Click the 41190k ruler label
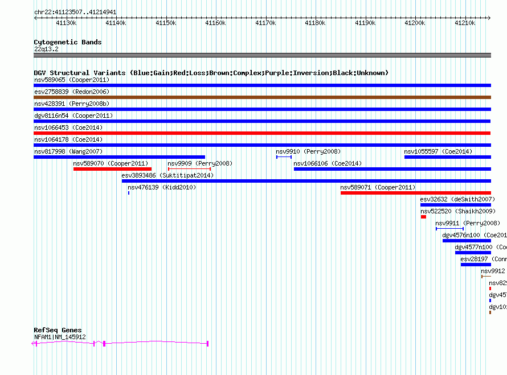The width and height of the screenshot is (507, 375). (x=365, y=23)
